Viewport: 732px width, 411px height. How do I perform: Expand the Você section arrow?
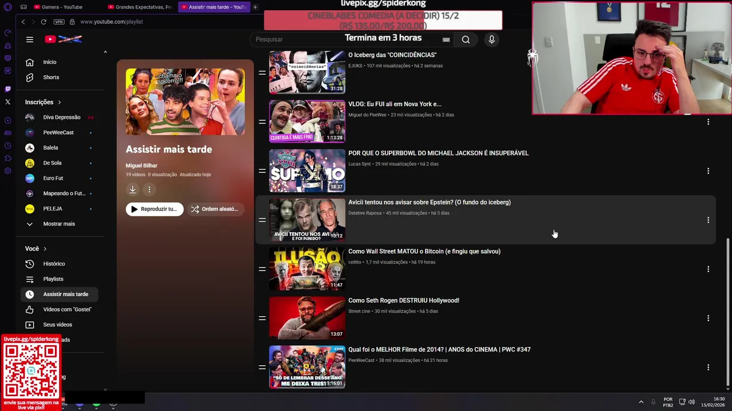(x=45, y=249)
